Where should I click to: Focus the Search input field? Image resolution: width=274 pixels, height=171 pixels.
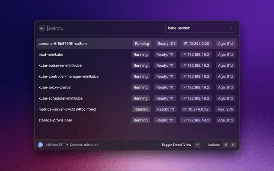[103, 28]
